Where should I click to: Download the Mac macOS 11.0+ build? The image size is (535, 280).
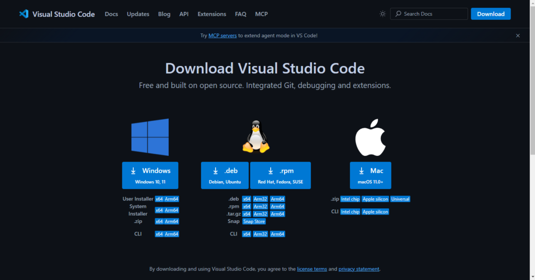coord(370,175)
